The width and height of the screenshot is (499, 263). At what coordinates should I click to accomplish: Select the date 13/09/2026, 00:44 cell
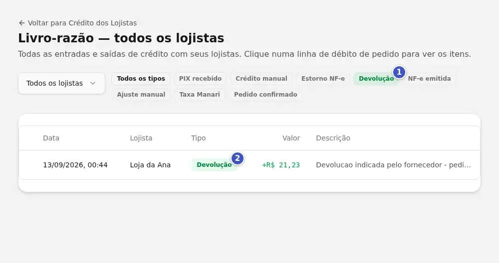[x=75, y=165]
